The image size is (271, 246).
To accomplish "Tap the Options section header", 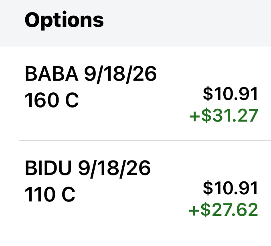I will (64, 20).
